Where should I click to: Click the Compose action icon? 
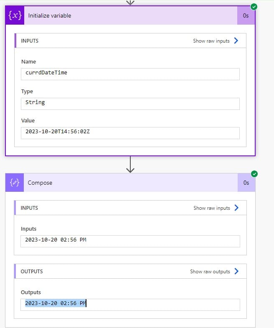coord(15,183)
